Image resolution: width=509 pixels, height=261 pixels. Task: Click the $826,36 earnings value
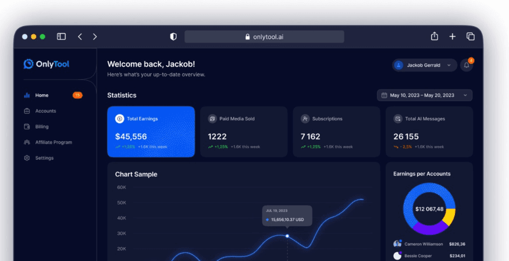(457, 244)
